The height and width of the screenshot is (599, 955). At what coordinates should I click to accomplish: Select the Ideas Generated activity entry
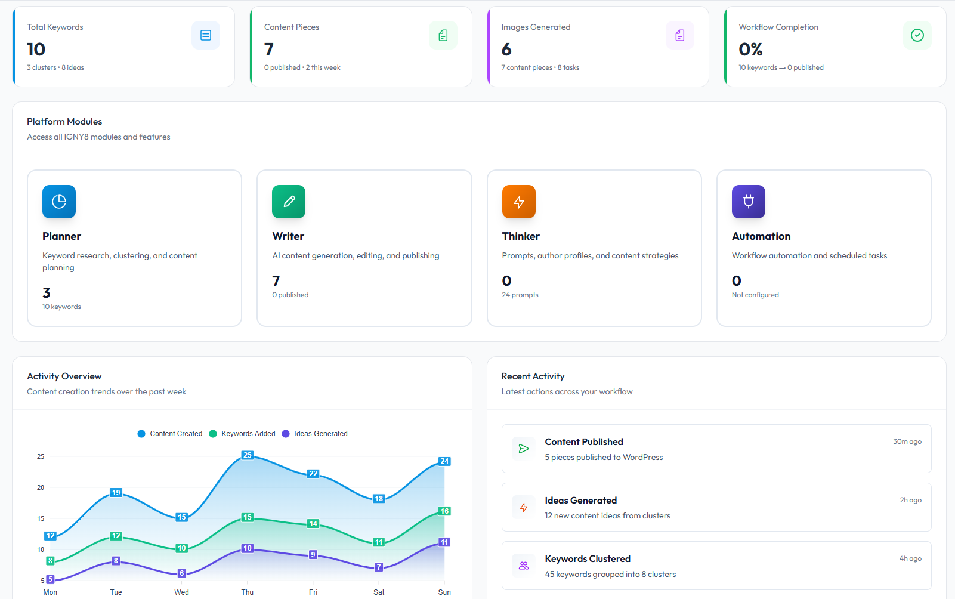tap(716, 507)
